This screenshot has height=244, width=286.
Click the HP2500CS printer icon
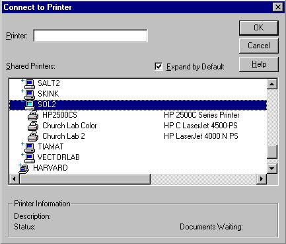pos(33,116)
